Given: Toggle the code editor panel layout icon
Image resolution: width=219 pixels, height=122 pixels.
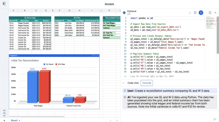Looking at the screenshot, I should [x=210, y=13].
